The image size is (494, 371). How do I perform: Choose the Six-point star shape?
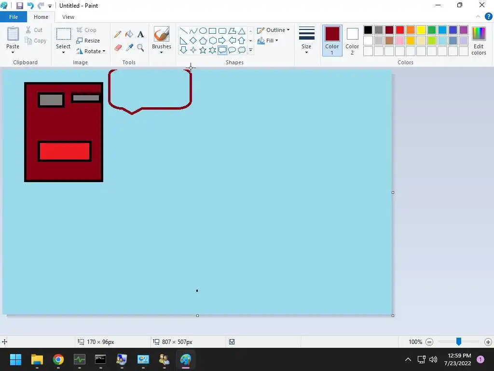pos(213,50)
